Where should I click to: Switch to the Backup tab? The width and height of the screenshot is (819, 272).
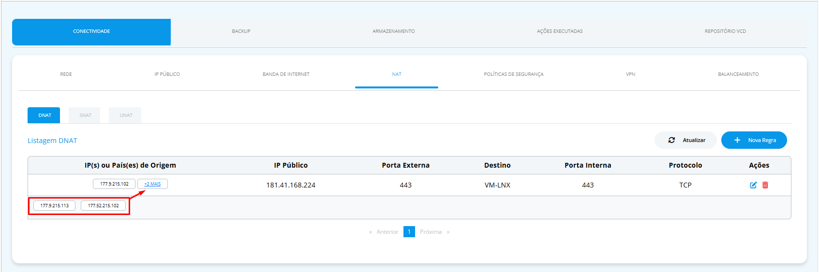[x=241, y=31]
